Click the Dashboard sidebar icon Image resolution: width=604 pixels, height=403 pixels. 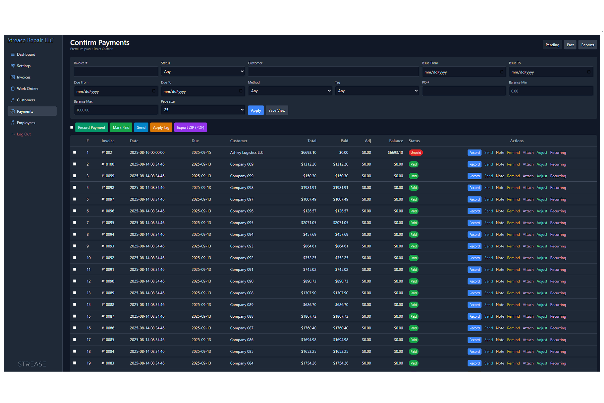[x=13, y=54]
